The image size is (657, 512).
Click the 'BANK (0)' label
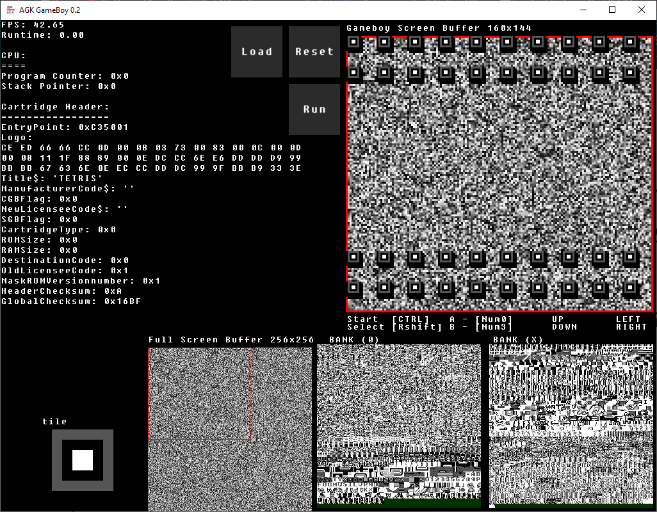(x=354, y=339)
